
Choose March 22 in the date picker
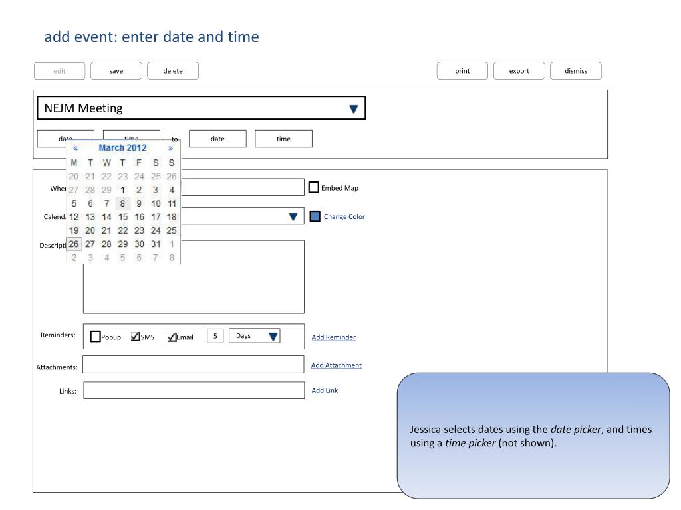pos(123,230)
